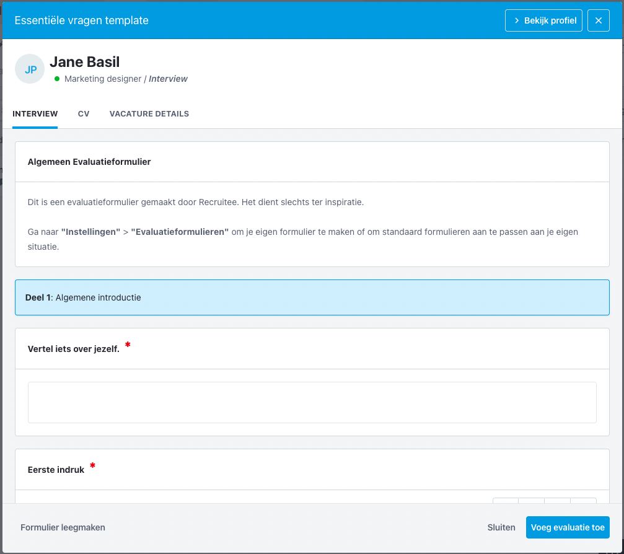Click the red asterisk next to Eerste indruk
The height and width of the screenshot is (554, 624).
click(x=93, y=465)
